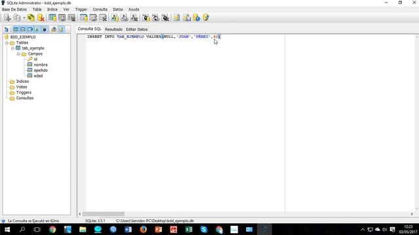This screenshot has width=419, height=235.
Task: Switch to the Editar Datos tab
Action: [x=137, y=29]
